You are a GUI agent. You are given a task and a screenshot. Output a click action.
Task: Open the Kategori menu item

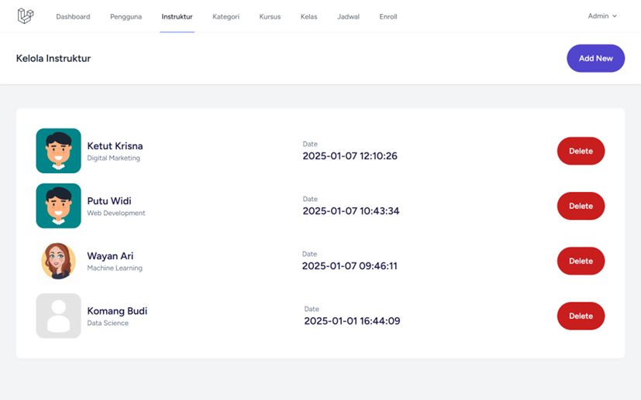pos(226,17)
